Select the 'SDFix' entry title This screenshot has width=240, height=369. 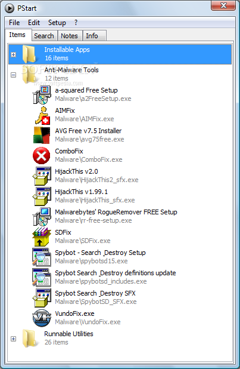pos(63,232)
